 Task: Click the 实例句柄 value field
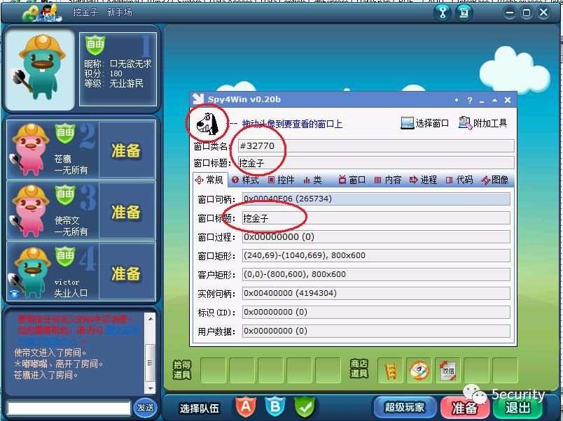tap(376, 293)
